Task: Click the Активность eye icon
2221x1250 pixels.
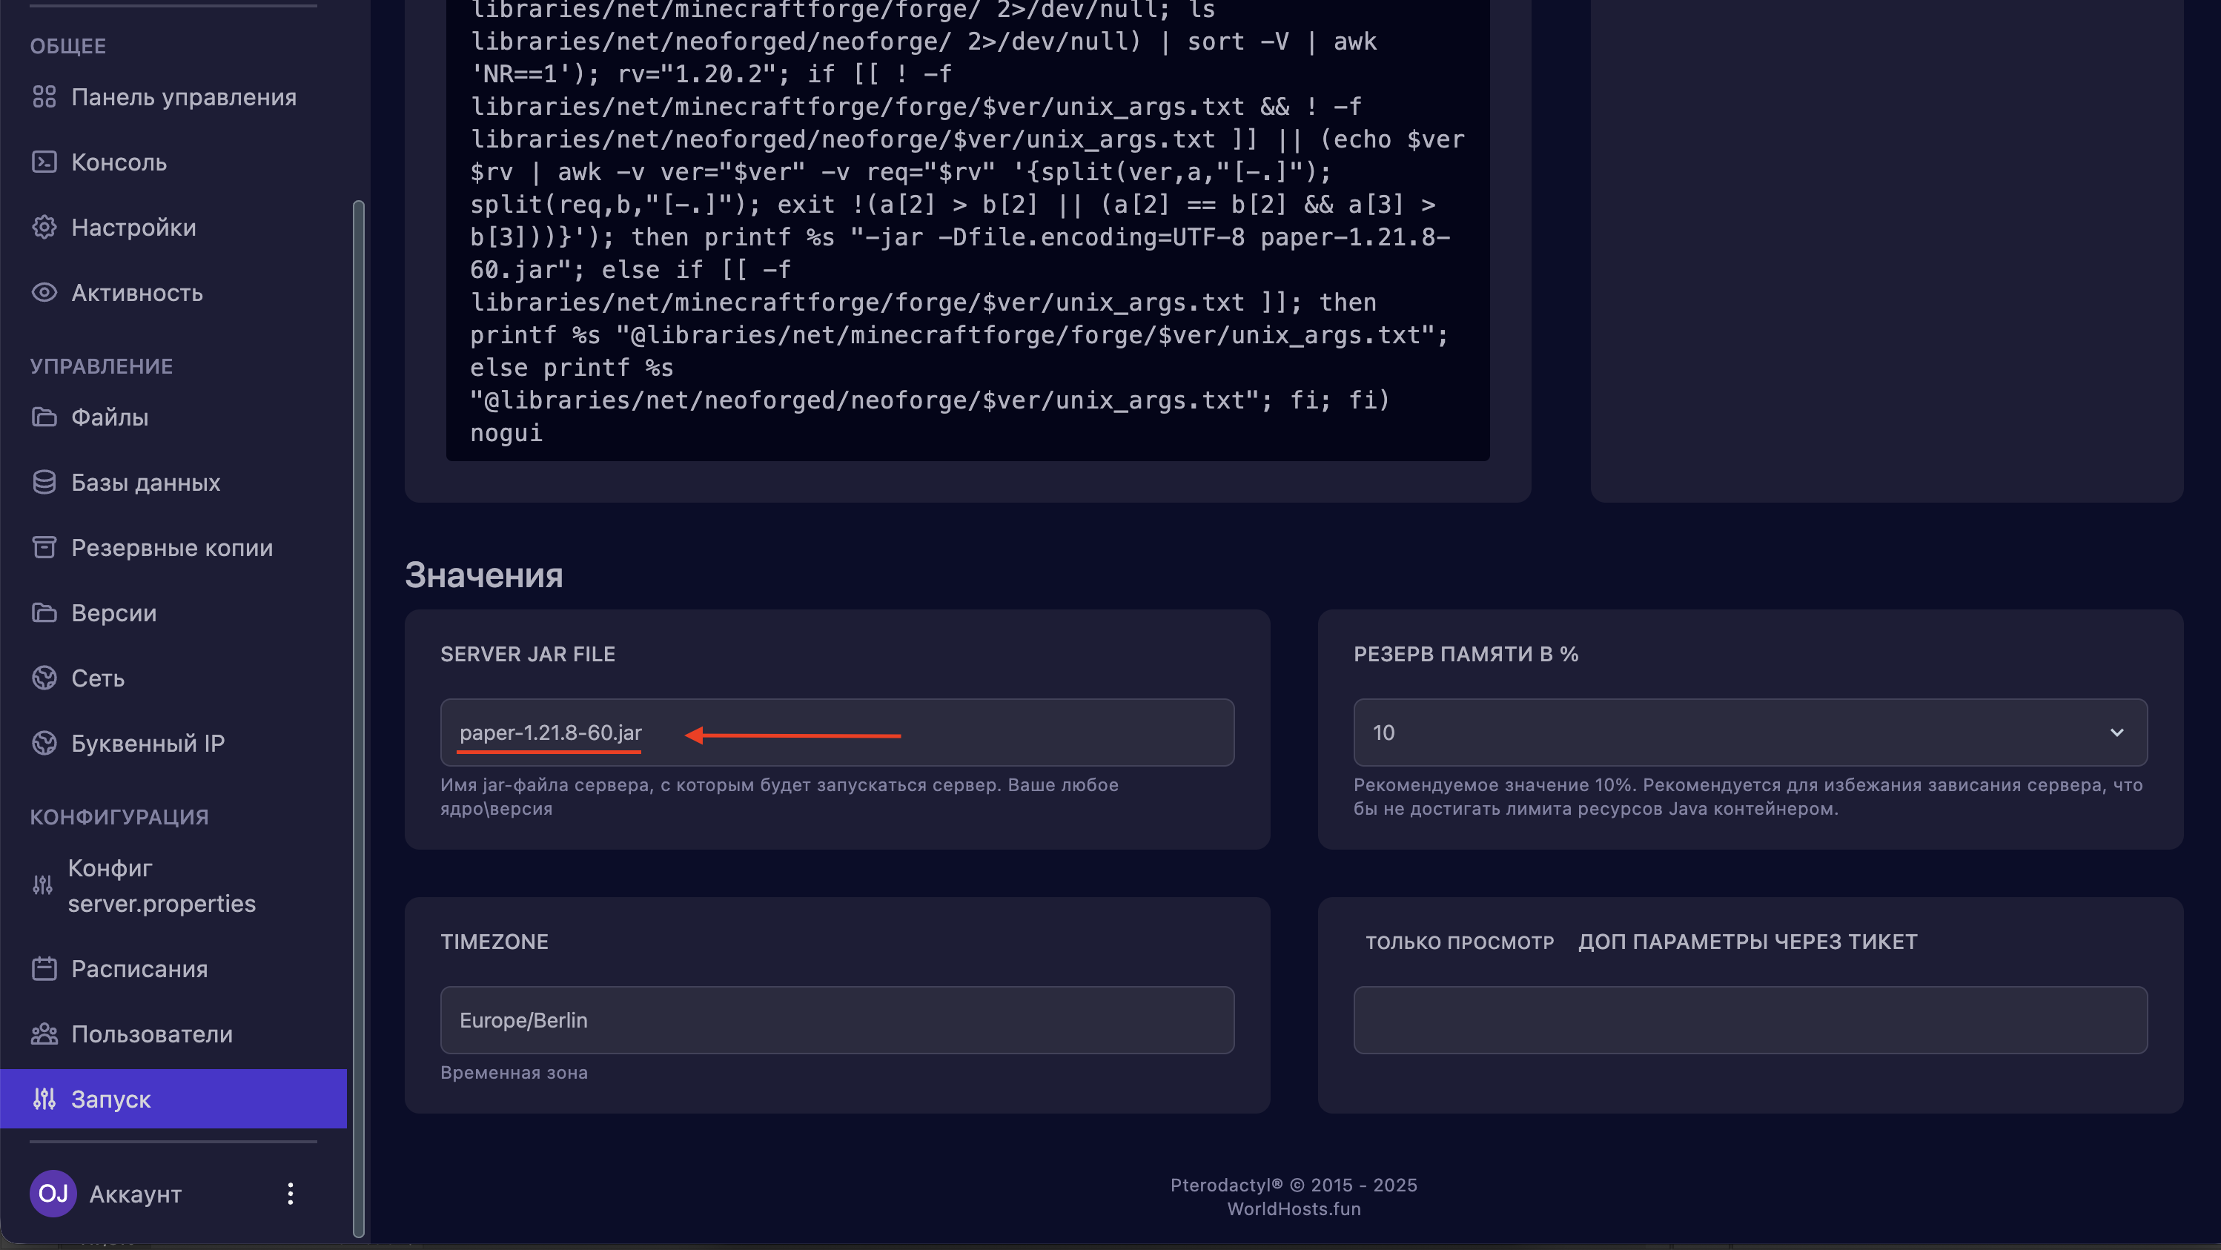Action: tap(44, 292)
